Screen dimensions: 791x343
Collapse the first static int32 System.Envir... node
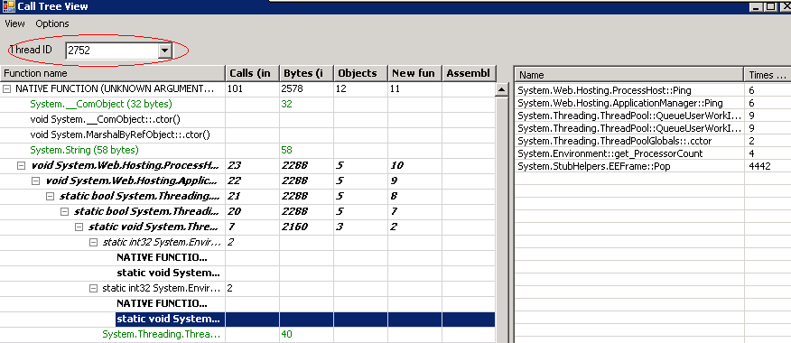[x=93, y=242]
